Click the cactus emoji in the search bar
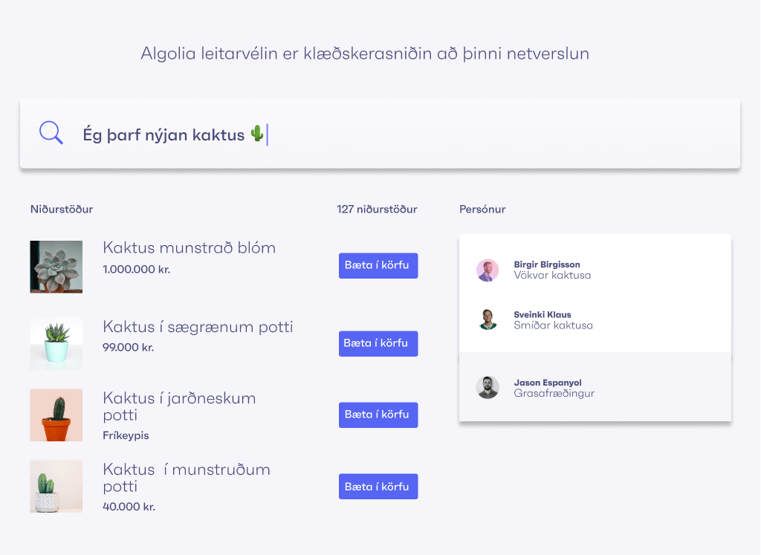The width and height of the screenshot is (761, 555). (x=257, y=134)
